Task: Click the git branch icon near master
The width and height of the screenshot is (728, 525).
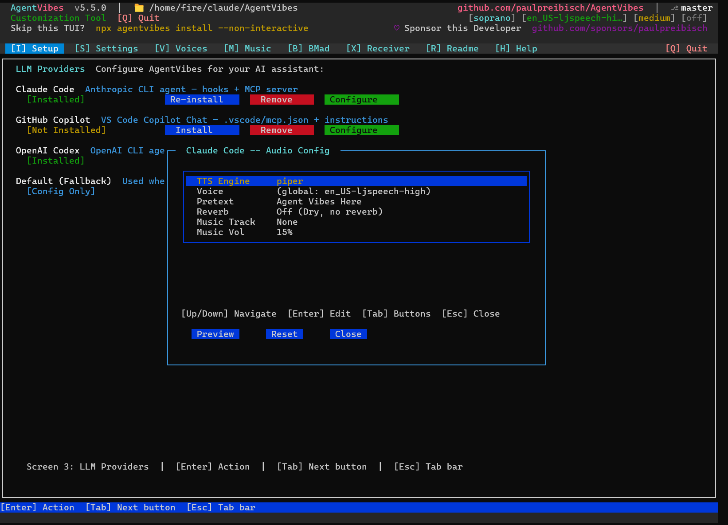Action: coord(675,8)
